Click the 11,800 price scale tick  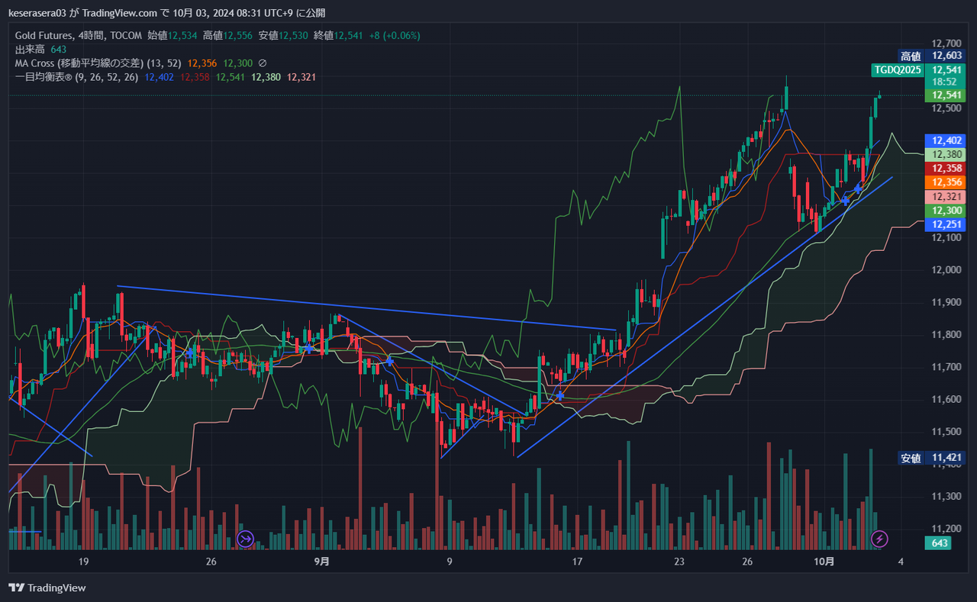(x=946, y=335)
